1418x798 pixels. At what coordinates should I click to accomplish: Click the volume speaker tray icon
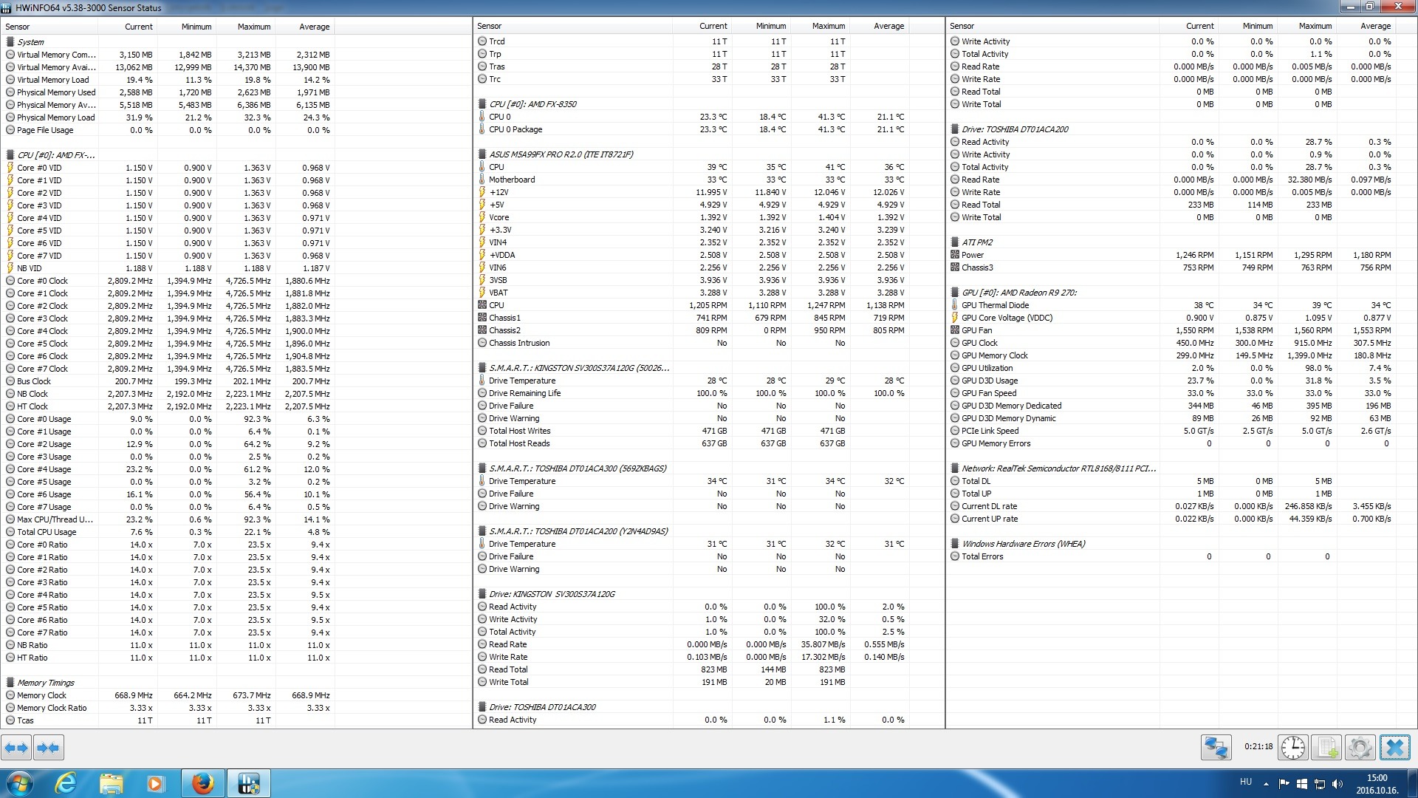tap(1337, 784)
